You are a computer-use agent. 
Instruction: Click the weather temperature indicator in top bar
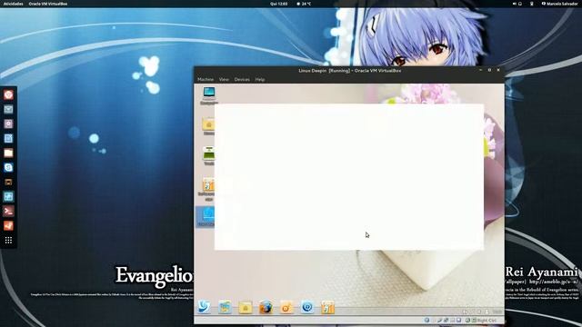pos(304,4)
